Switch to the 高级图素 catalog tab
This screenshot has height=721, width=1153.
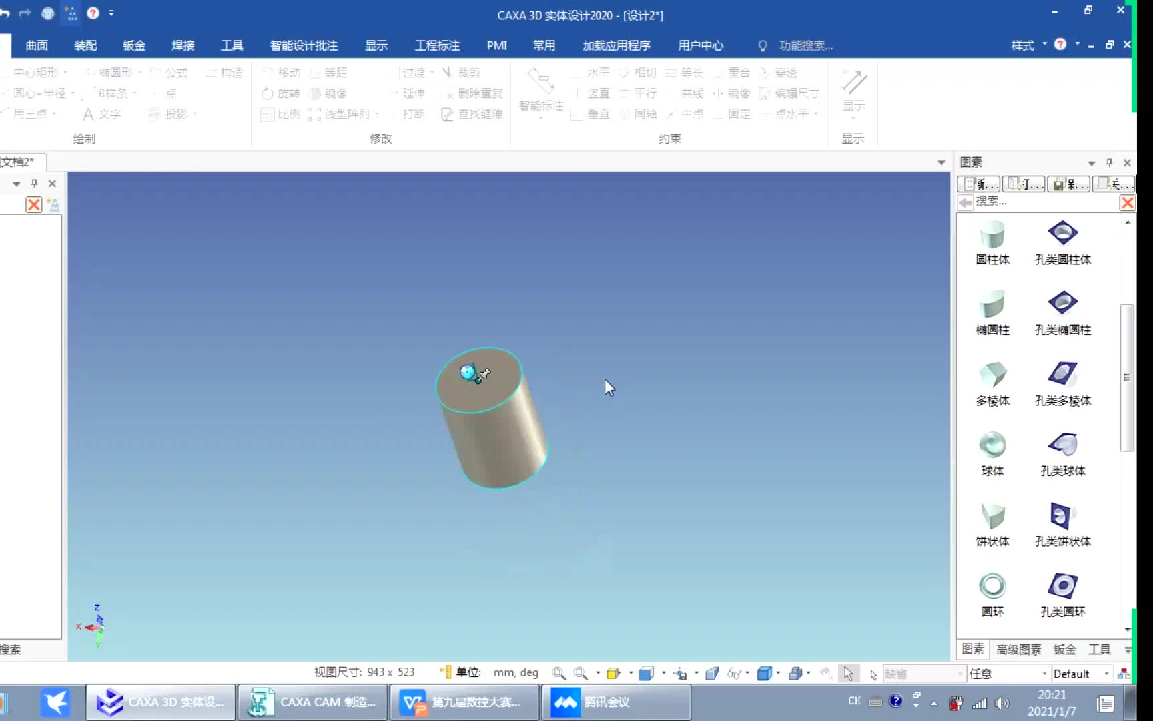coord(1018,649)
